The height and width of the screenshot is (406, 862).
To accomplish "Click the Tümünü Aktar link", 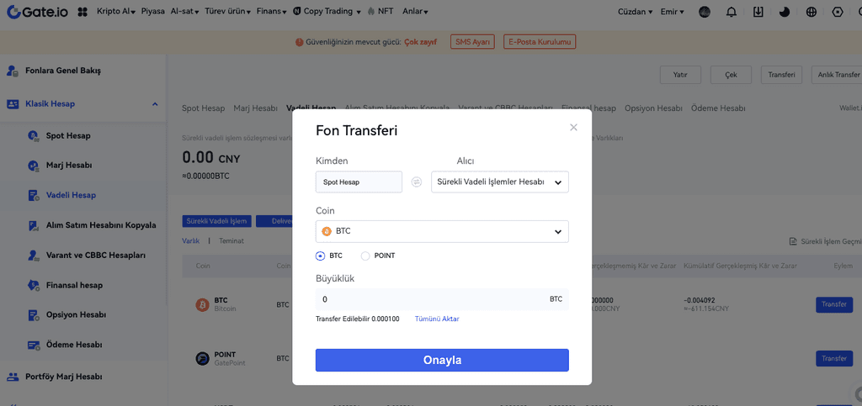I will (437, 319).
